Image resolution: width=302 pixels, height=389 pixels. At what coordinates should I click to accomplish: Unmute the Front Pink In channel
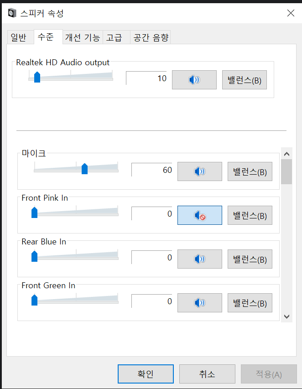click(x=200, y=215)
